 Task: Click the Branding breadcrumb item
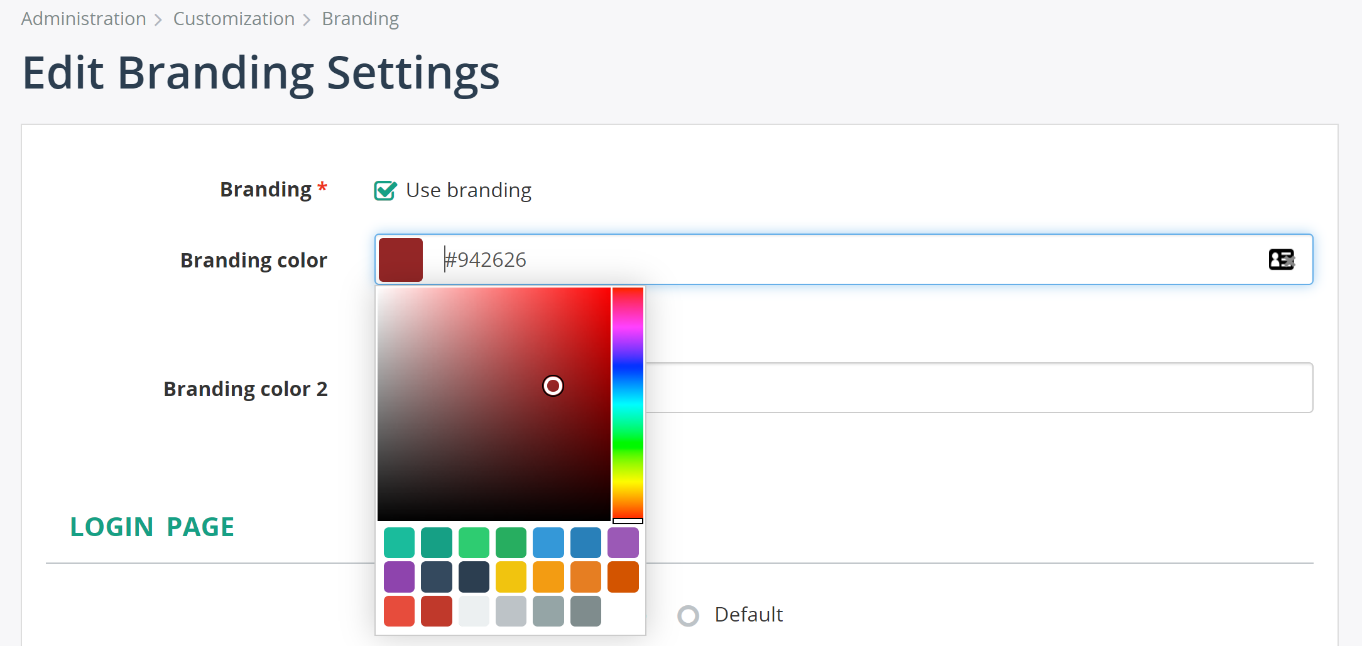(x=361, y=19)
